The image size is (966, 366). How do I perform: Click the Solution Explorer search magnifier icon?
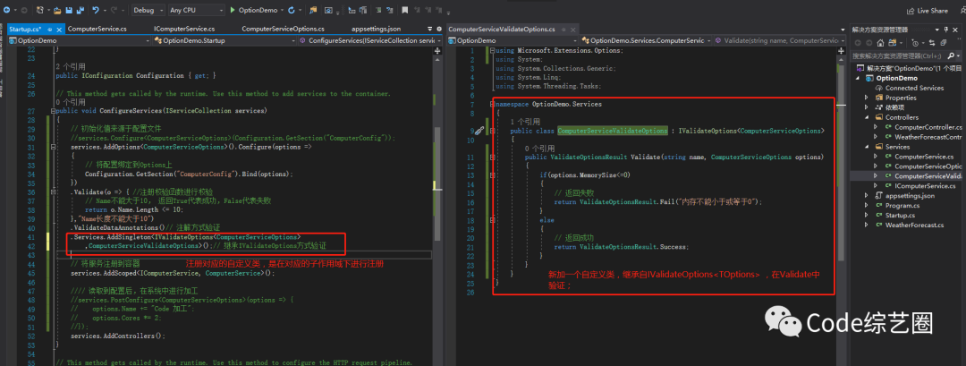[x=951, y=55]
